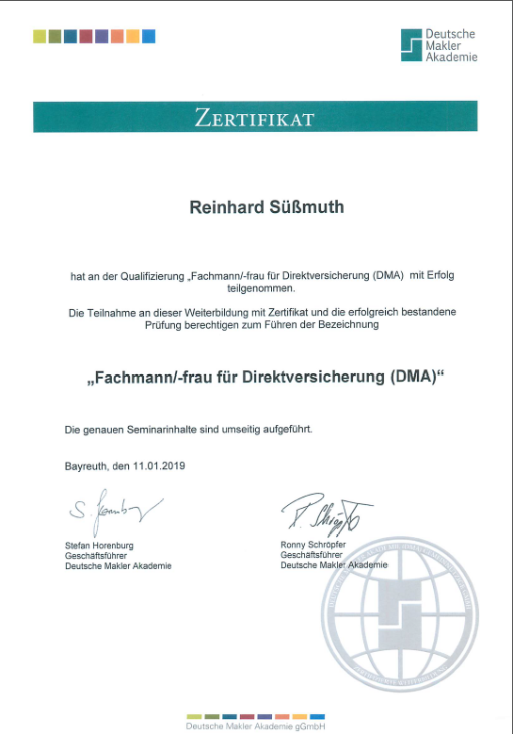Click the bold Fachmann/-frau für Direktversicherung title
This screenshot has width=513, height=734.
click(x=265, y=377)
